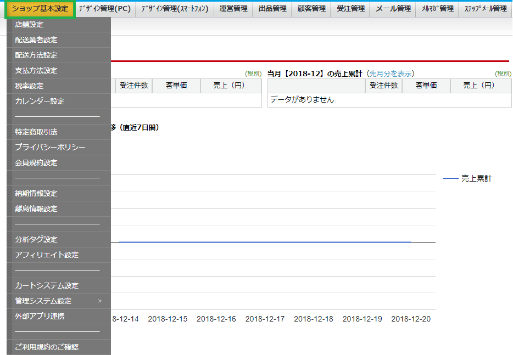513x355 pixels.
Task: Switch to デザイン管理(PC) tab
Action: [x=105, y=9]
